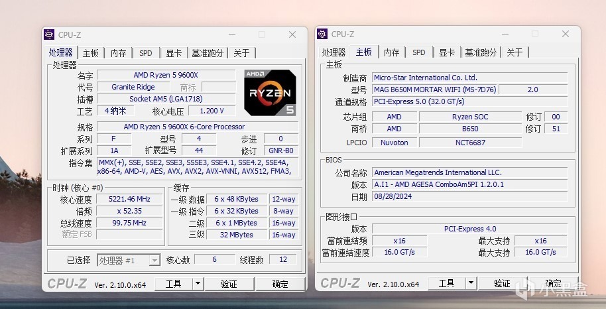Click the 32 MBytes L3 cache value
606x309 pixels.
(237, 235)
